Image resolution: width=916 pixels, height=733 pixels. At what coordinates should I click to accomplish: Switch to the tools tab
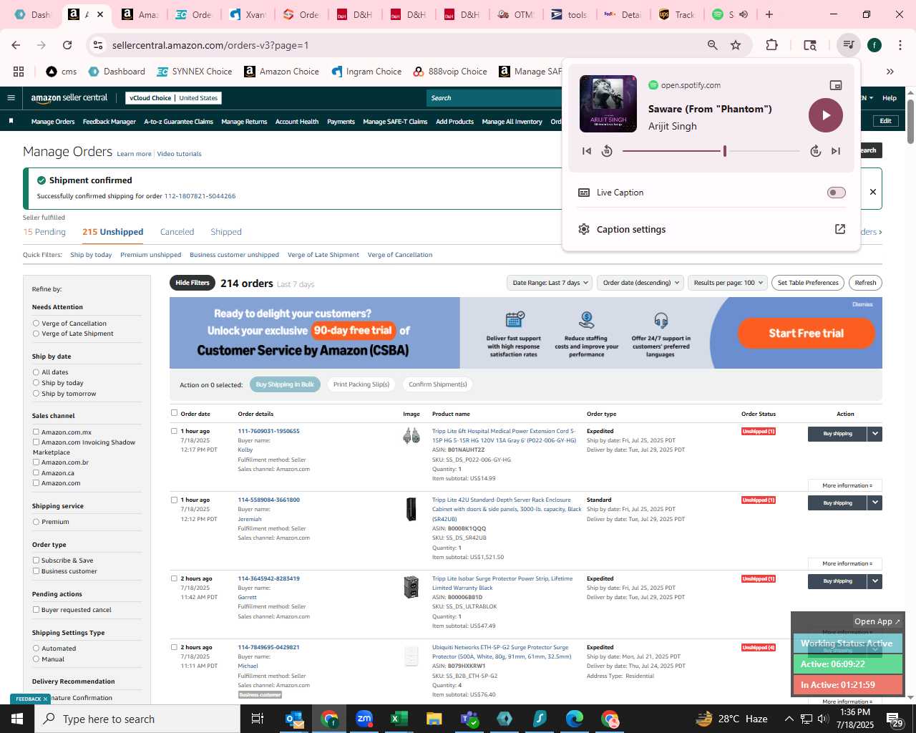(570, 14)
